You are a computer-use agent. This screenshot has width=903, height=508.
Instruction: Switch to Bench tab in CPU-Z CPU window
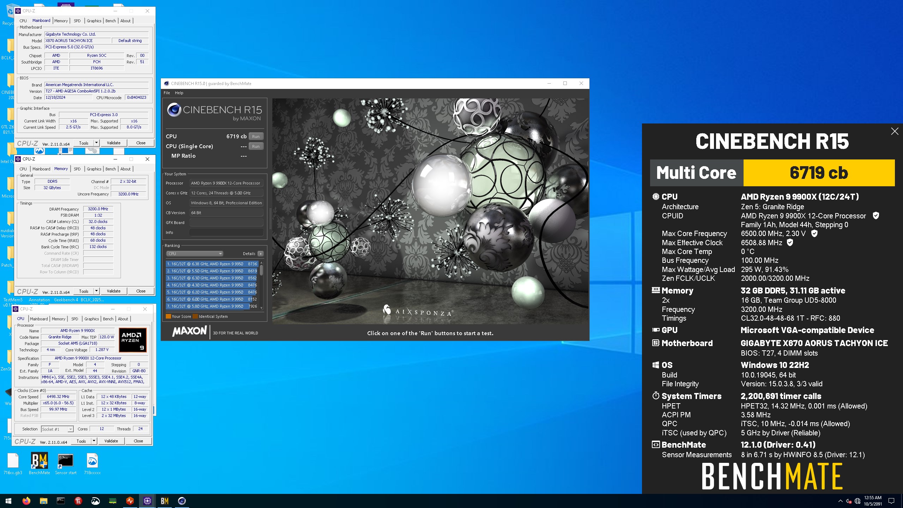pyautogui.click(x=108, y=319)
